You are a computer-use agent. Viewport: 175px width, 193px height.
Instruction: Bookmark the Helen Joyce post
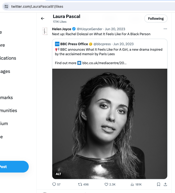[158, 184]
